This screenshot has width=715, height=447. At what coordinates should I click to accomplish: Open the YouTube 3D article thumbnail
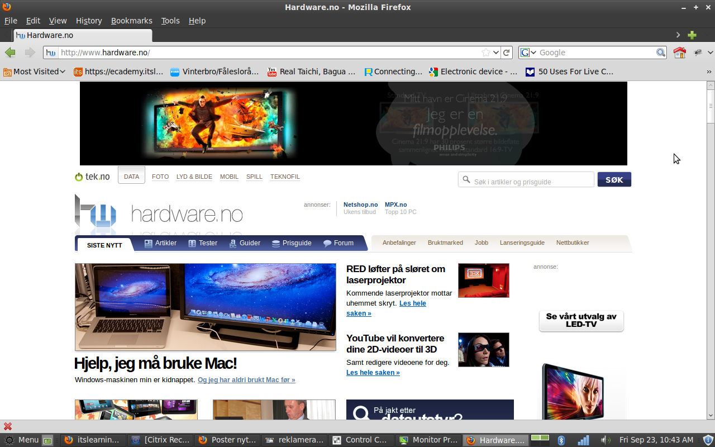pos(484,350)
